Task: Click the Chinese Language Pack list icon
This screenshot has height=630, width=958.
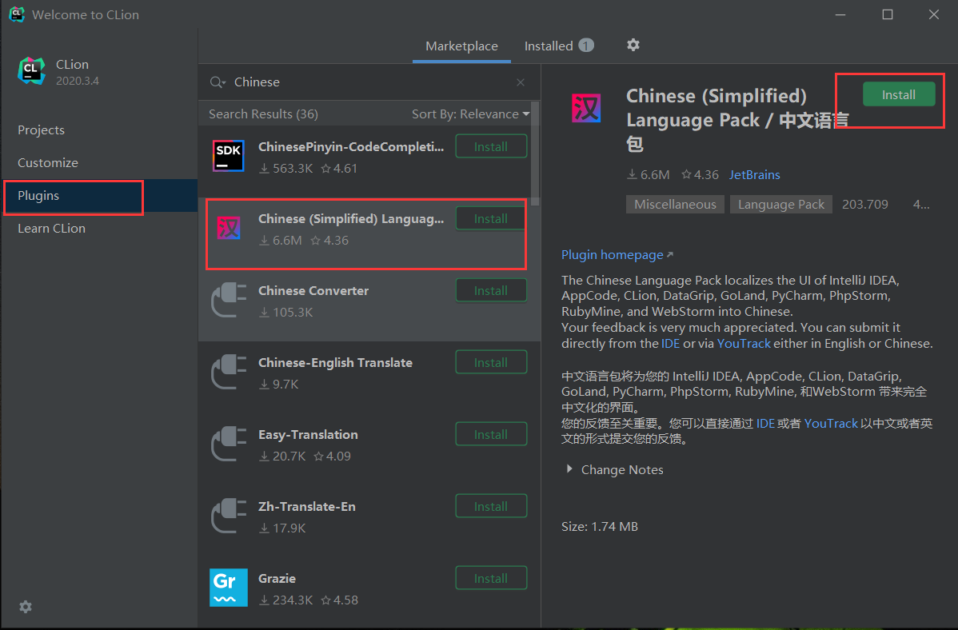Action: [229, 228]
